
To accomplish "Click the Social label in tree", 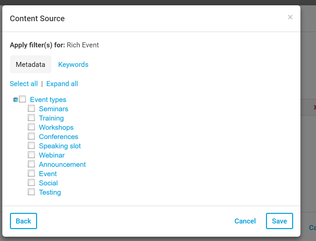I will coord(48,183).
